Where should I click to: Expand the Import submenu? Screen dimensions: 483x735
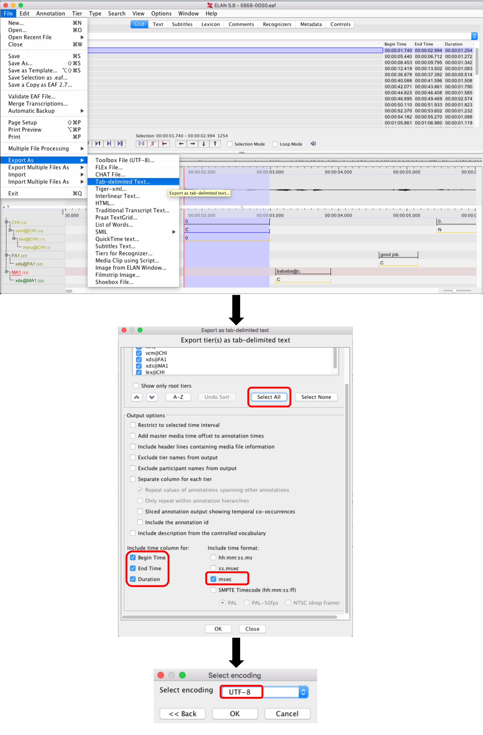(x=82, y=174)
